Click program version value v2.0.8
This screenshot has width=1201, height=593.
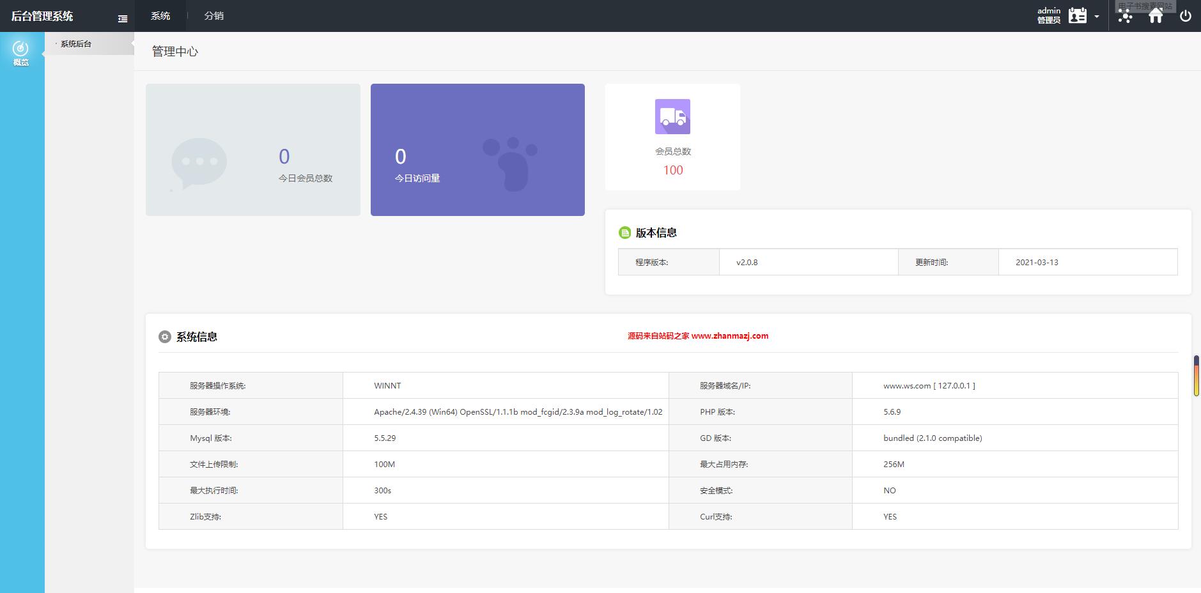pyautogui.click(x=747, y=262)
